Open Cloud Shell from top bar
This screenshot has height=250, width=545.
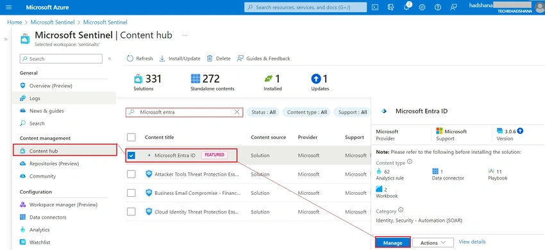tap(374, 7)
